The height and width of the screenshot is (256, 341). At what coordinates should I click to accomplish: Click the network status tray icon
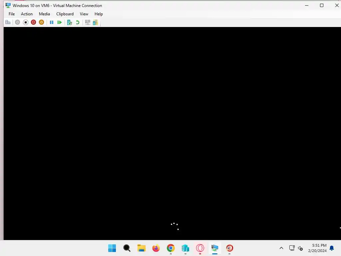(292, 248)
